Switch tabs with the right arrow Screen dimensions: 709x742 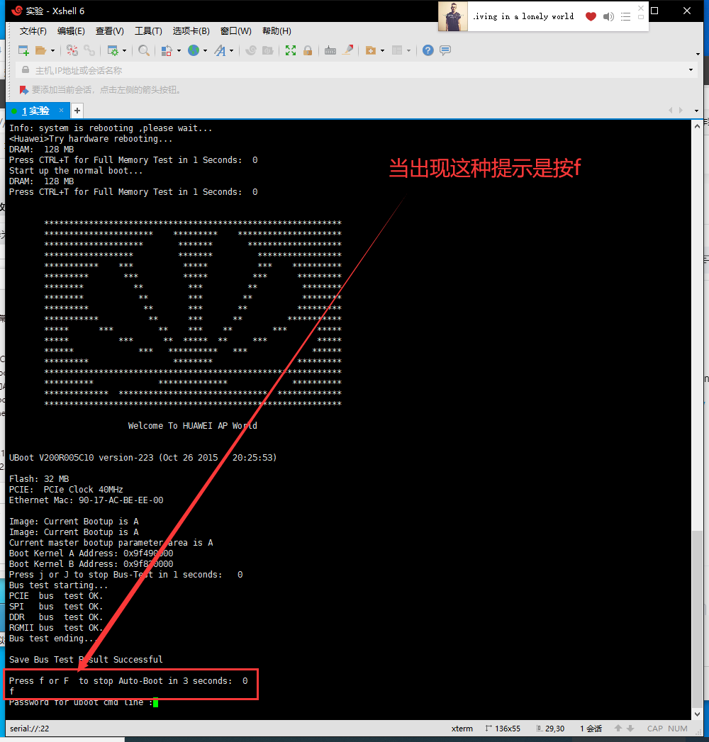[x=681, y=111]
